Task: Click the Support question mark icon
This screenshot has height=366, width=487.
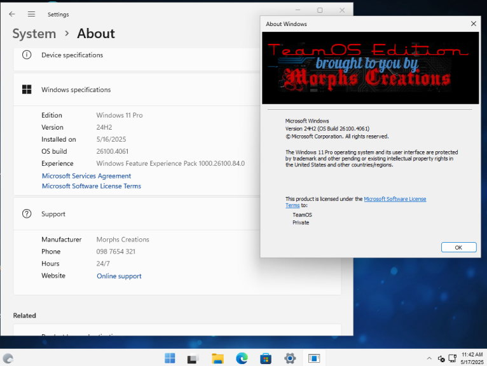Action: click(x=27, y=213)
